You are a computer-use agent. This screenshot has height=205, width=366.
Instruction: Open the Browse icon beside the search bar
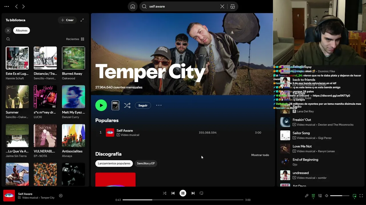coord(232,6)
